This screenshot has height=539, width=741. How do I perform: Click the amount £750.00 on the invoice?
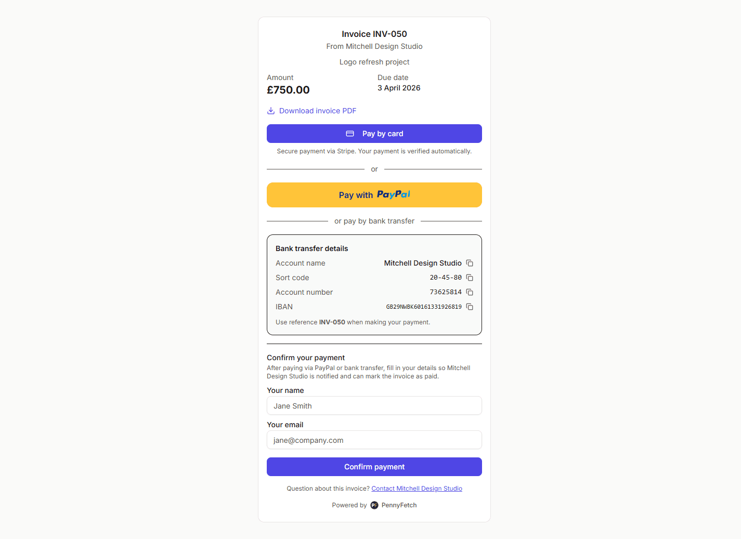tap(288, 89)
